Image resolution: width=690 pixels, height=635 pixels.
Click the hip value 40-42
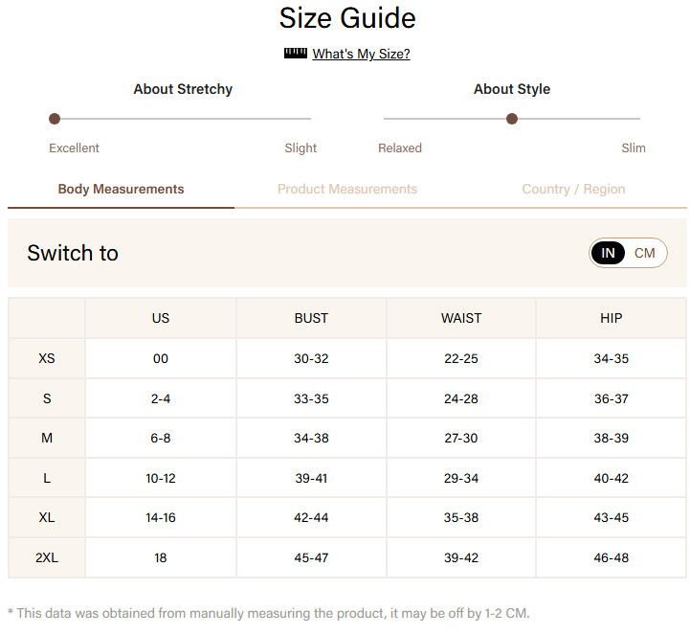click(612, 478)
